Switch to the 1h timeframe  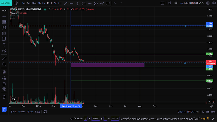point(39,3)
